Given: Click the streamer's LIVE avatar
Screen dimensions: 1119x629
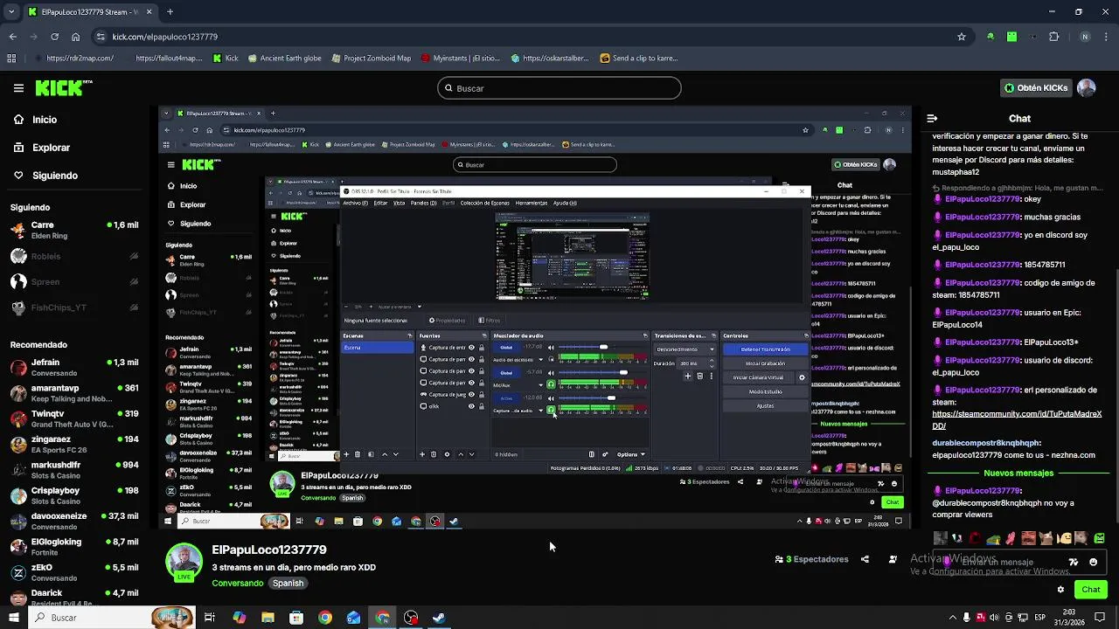Looking at the screenshot, I should point(184,563).
